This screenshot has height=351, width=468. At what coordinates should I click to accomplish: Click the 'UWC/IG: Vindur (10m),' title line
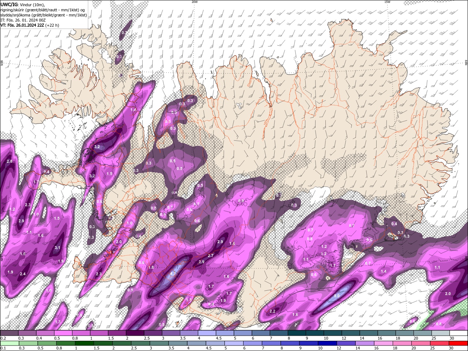tap(22, 4)
